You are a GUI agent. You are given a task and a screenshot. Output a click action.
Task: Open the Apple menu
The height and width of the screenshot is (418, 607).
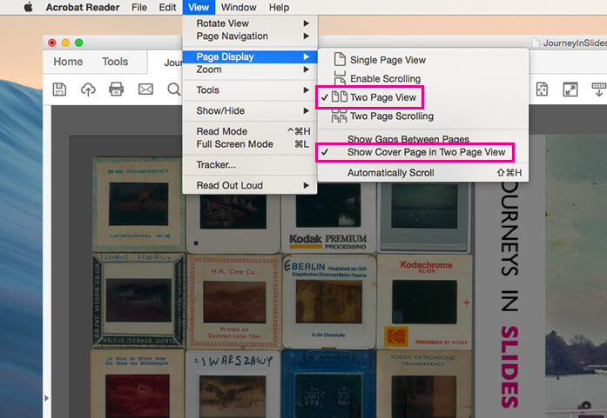[27, 8]
